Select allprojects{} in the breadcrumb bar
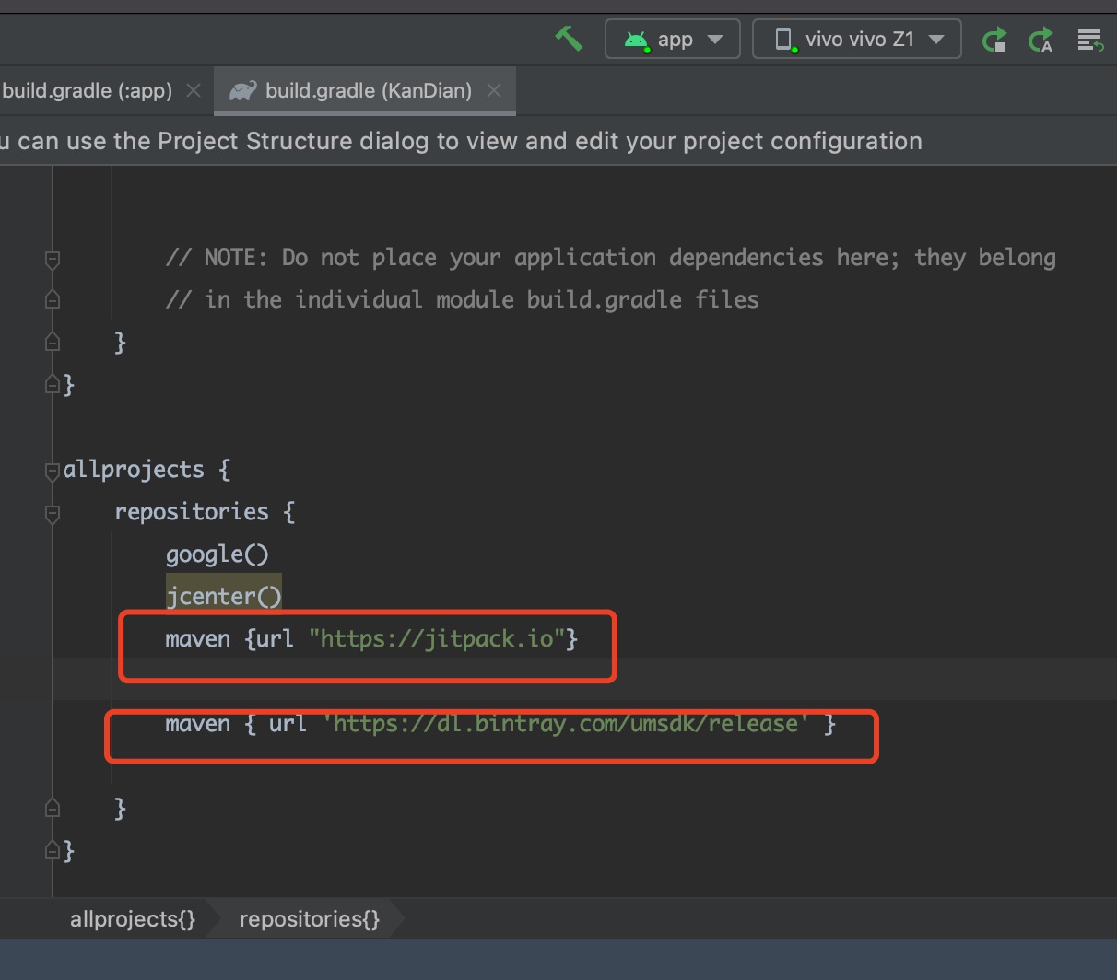Image resolution: width=1117 pixels, height=980 pixels. (x=133, y=919)
